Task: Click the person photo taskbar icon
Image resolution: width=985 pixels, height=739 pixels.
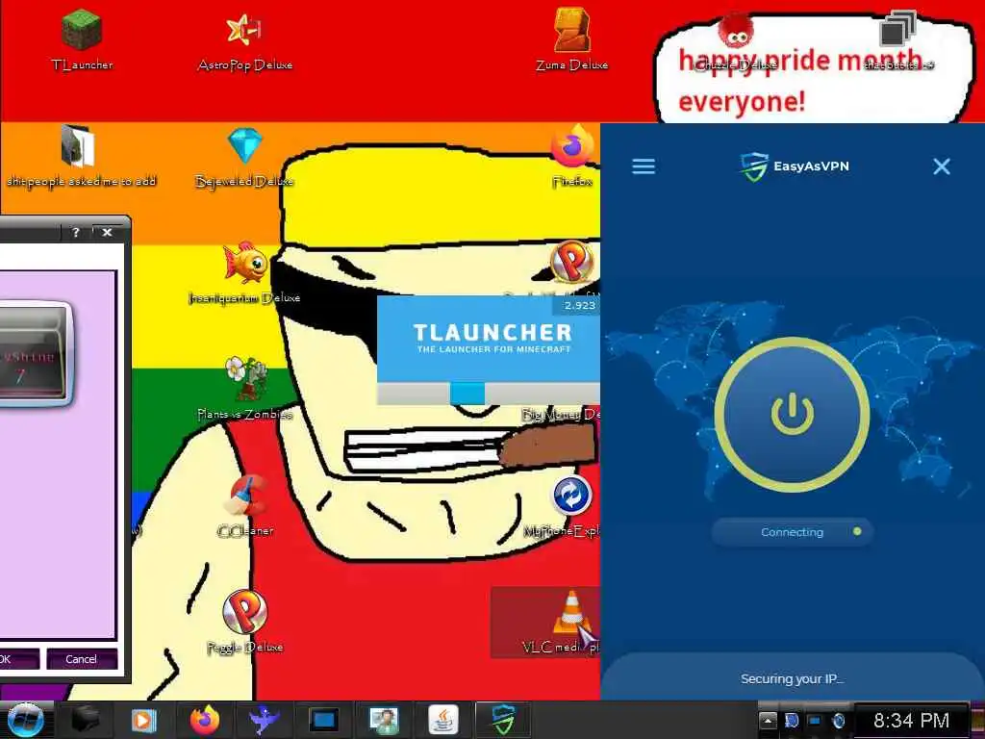Action: [384, 720]
